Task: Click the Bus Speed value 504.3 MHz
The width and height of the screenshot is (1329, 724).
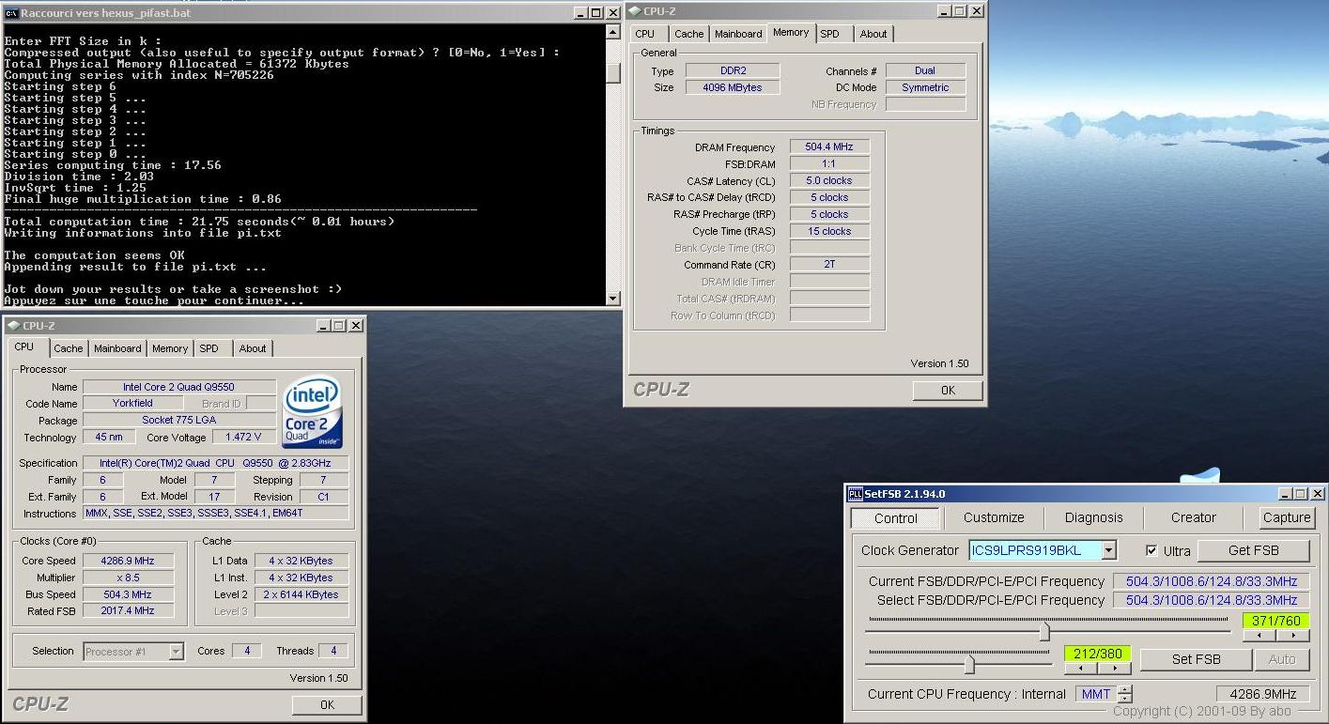Action: coord(128,594)
